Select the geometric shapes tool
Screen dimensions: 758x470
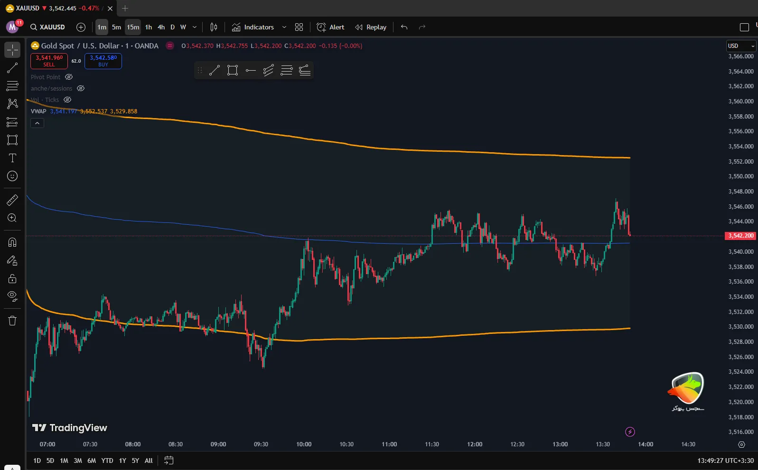tap(12, 140)
